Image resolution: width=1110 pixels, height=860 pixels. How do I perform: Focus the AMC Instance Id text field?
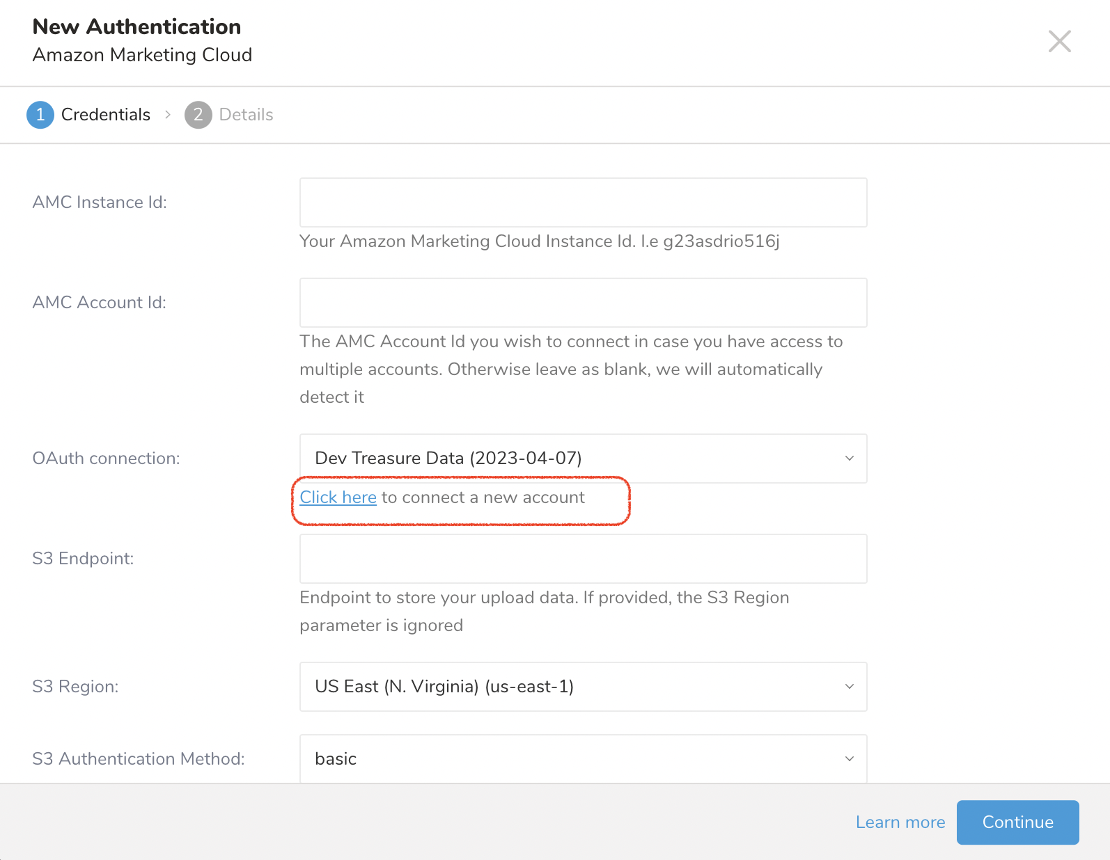pyautogui.click(x=583, y=202)
